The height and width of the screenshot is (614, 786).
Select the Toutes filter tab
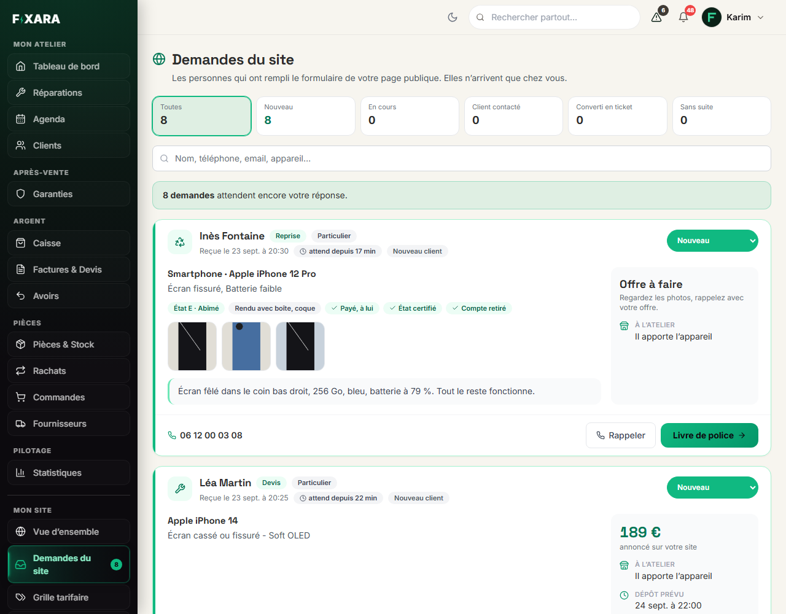[202, 116]
